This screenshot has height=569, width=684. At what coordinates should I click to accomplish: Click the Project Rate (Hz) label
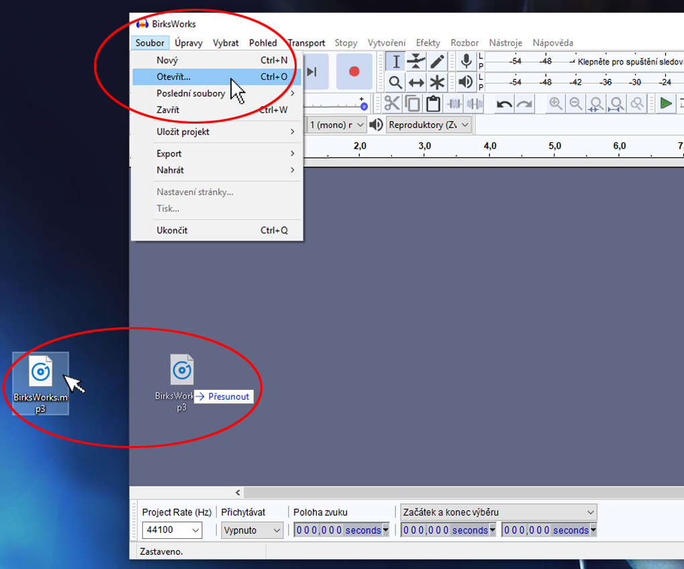[x=177, y=512]
